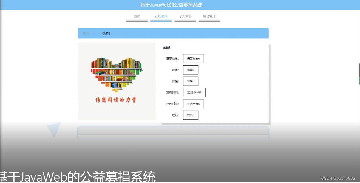The width and height of the screenshot is (360, 183).
Task: Select the 数量6 quantity field
Action: pyautogui.click(x=191, y=69)
